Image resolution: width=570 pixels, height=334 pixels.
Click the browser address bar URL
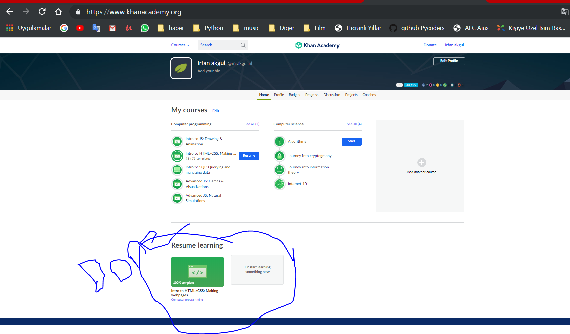tap(134, 12)
